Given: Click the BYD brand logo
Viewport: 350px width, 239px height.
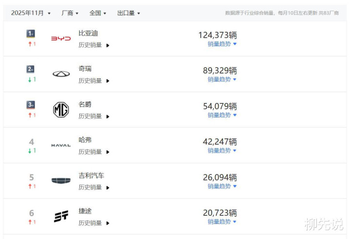Looking at the screenshot, I should point(61,38).
